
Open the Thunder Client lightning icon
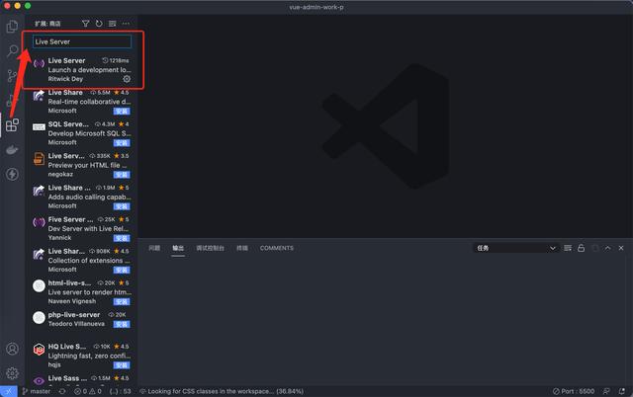tap(12, 174)
